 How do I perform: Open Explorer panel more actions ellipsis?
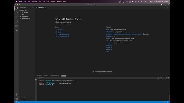[x=33, y=8]
